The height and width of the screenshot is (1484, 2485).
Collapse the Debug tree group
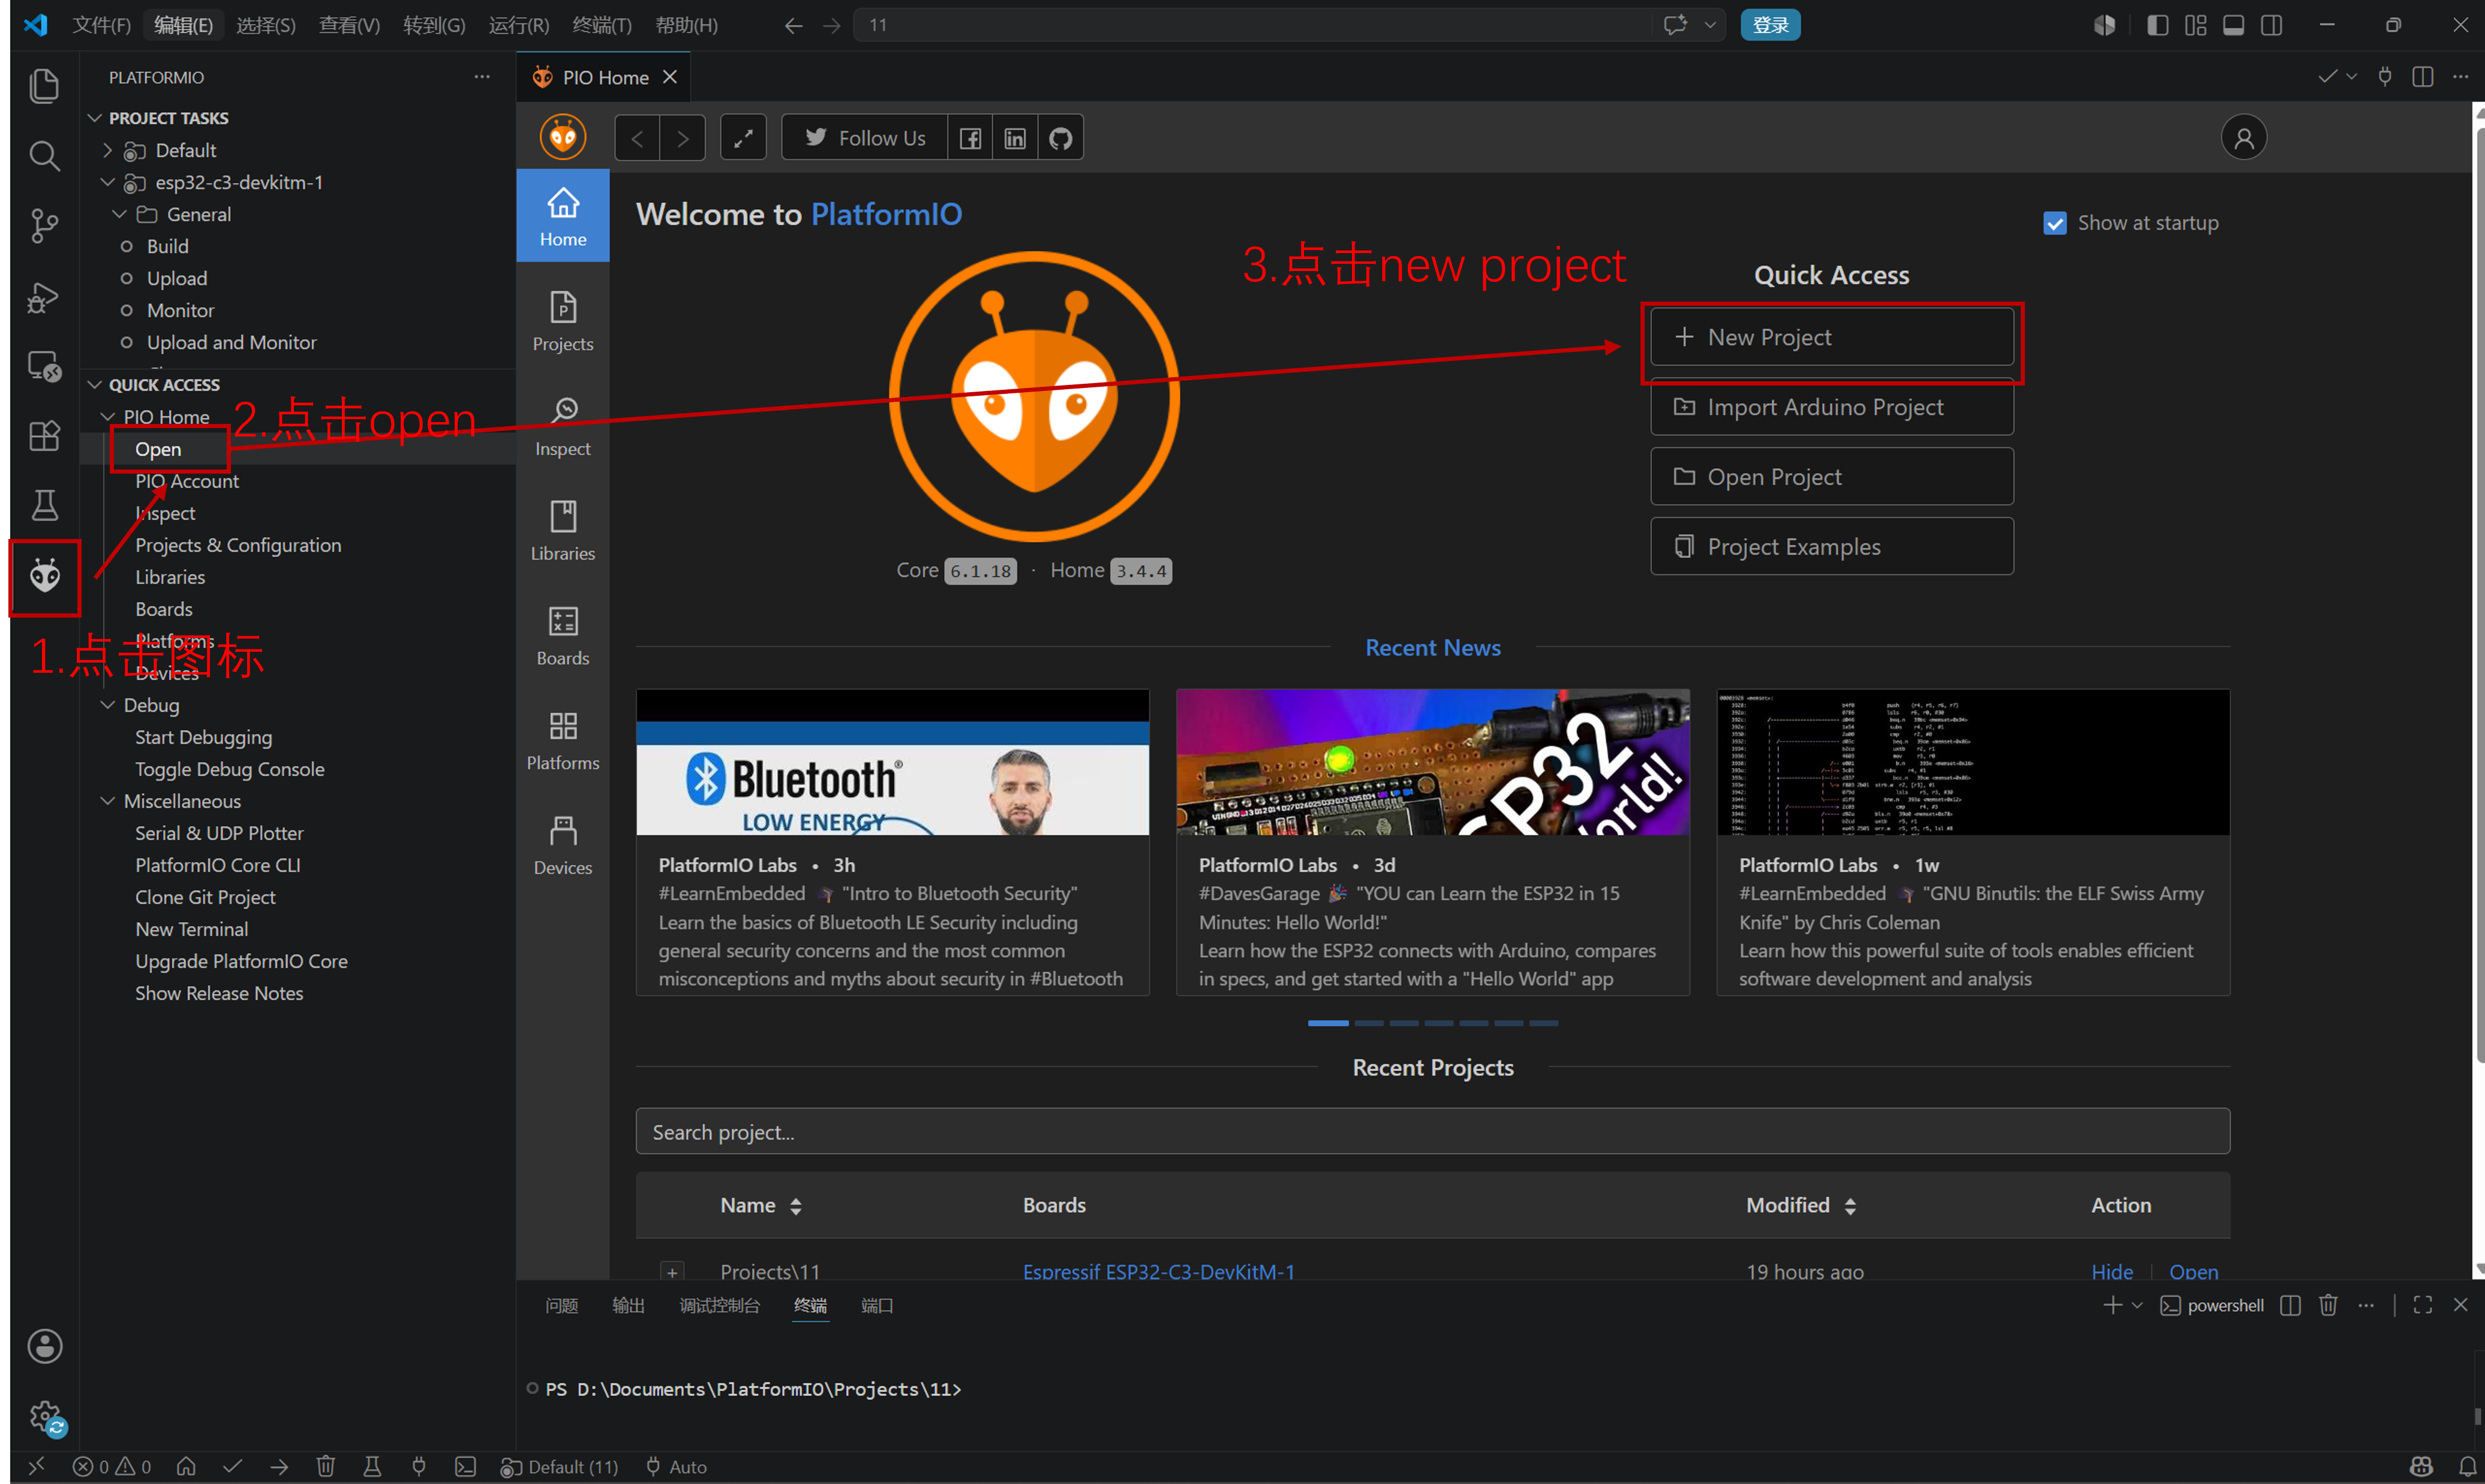click(x=108, y=705)
